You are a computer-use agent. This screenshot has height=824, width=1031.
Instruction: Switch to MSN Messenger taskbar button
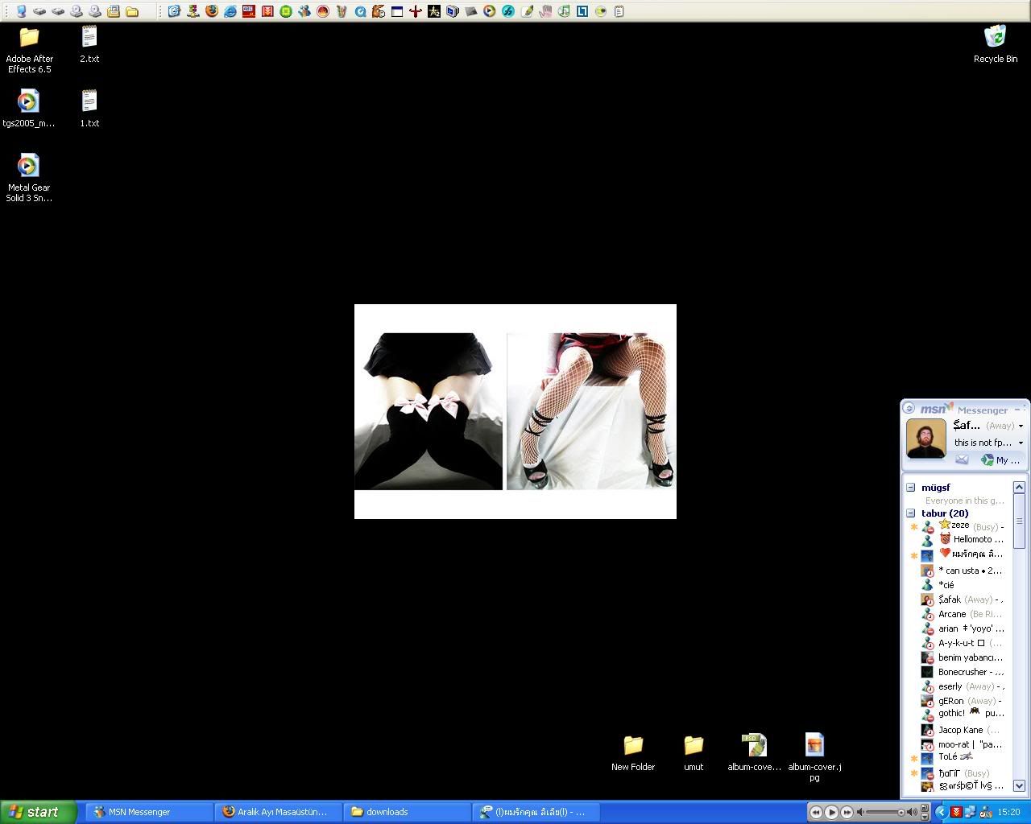(149, 812)
